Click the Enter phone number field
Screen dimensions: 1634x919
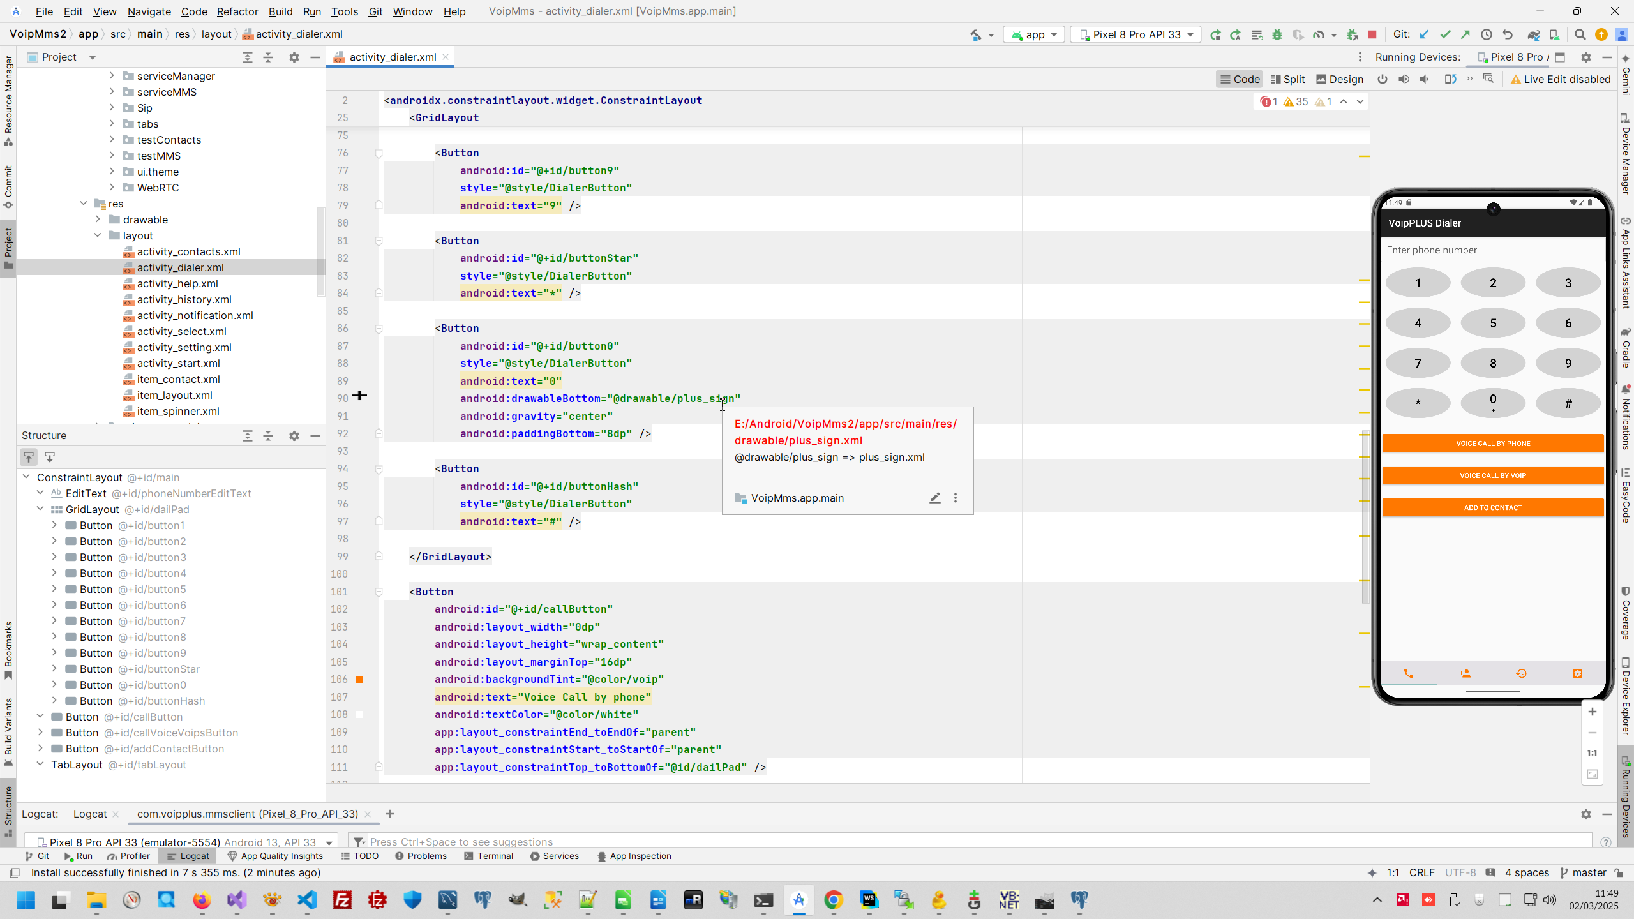pyautogui.click(x=1492, y=250)
